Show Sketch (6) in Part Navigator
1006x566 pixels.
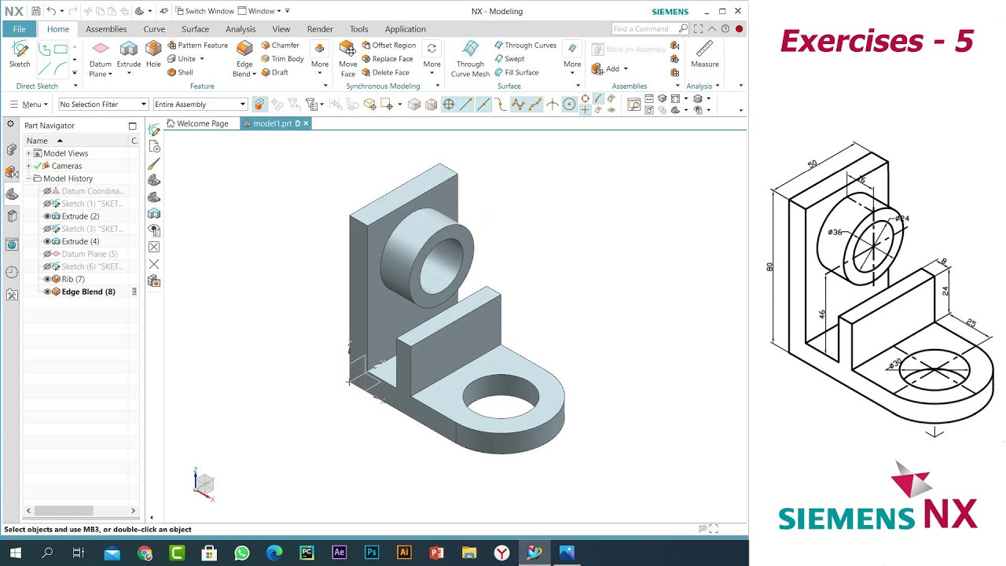point(47,266)
